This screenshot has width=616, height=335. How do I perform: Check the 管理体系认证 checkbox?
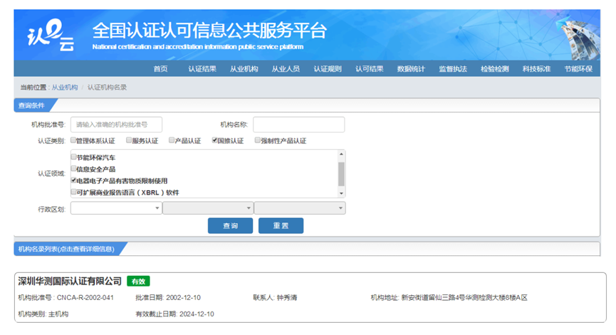pos(73,140)
